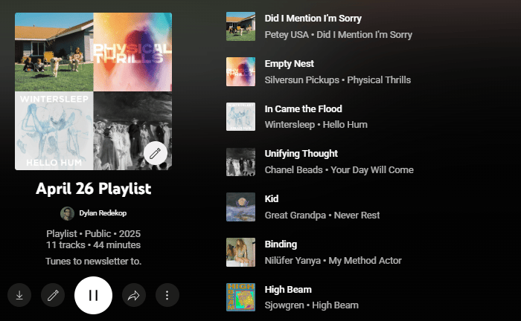This screenshot has height=321, width=521.
Task: Open the Great Grandpa artist link
Action: click(x=295, y=215)
